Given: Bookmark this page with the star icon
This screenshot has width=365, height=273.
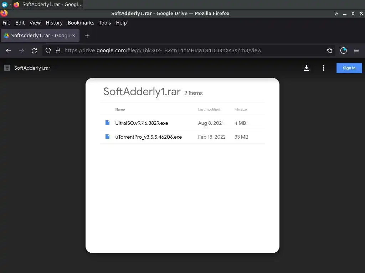Looking at the screenshot, I should pyautogui.click(x=330, y=50).
